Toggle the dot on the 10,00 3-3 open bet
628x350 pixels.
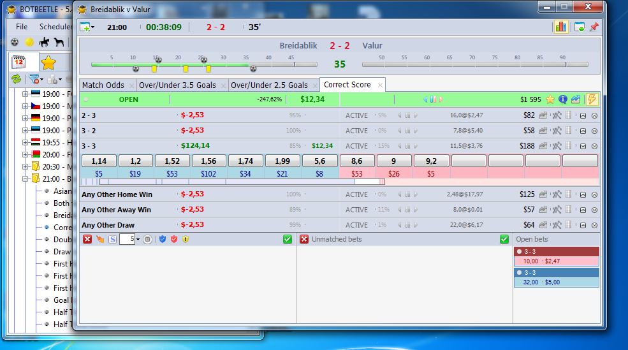[x=520, y=251]
